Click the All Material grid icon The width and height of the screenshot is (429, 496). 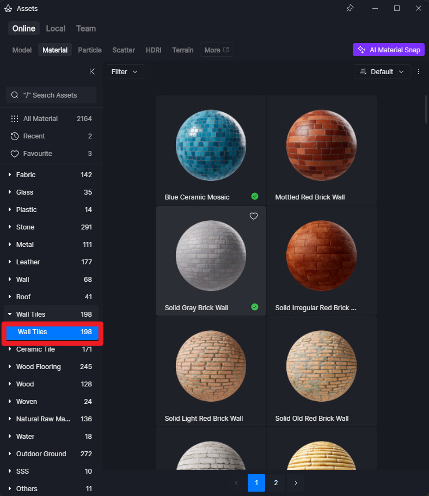pos(15,119)
